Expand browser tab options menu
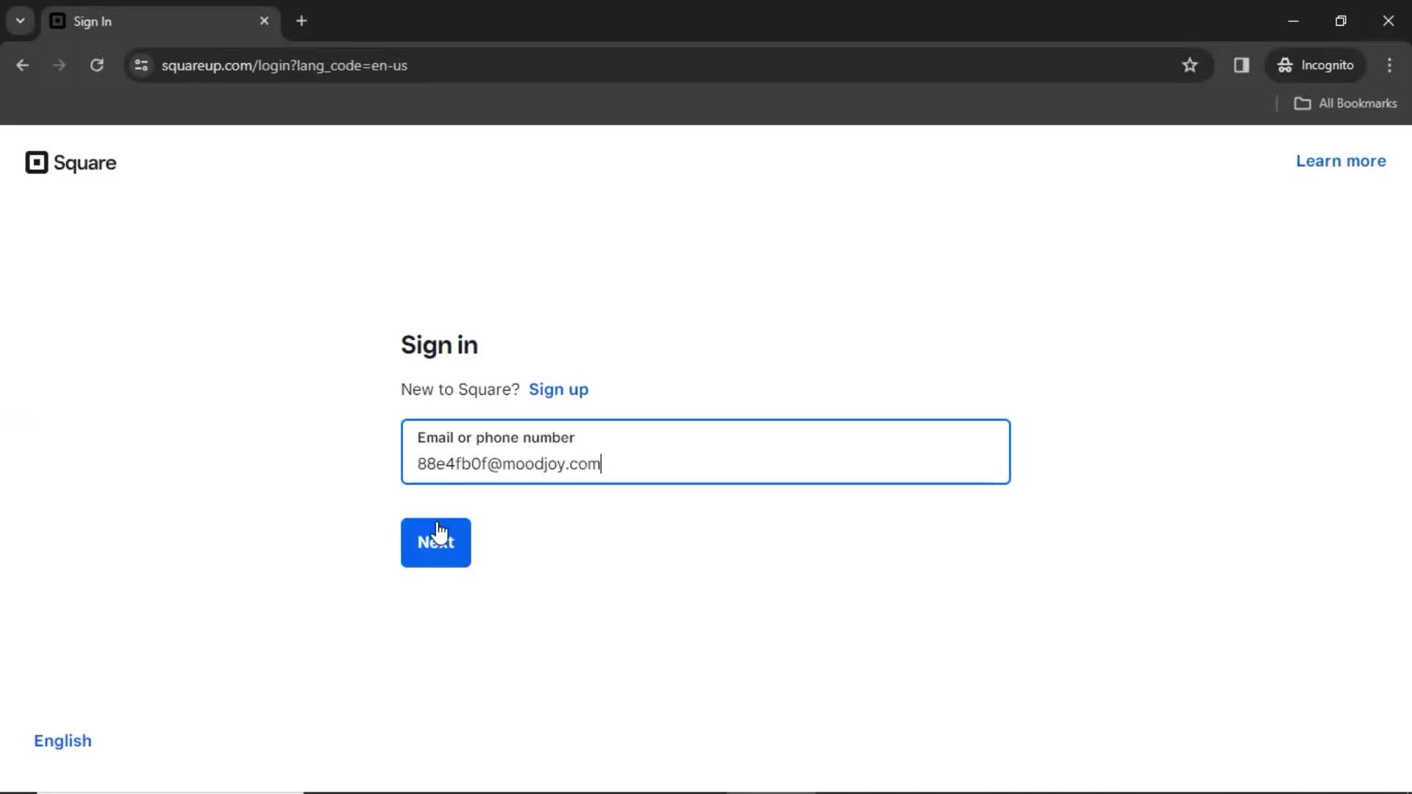The width and height of the screenshot is (1412, 794). coord(19,21)
